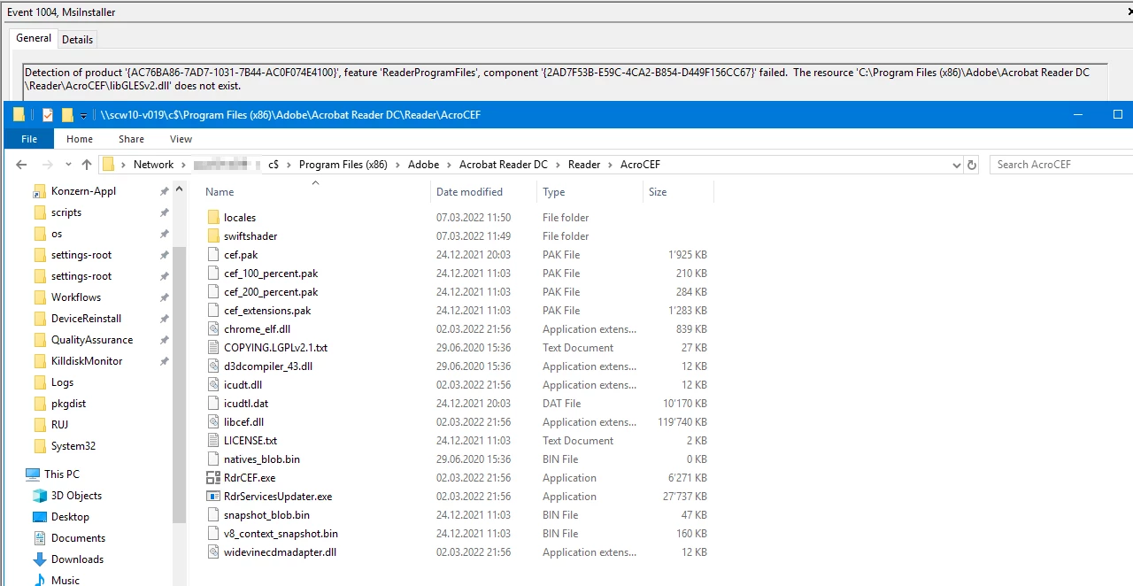The image size is (1133, 586).
Task: Open the Customize Quick Access Toolbar dropdown
Action: coord(83,115)
